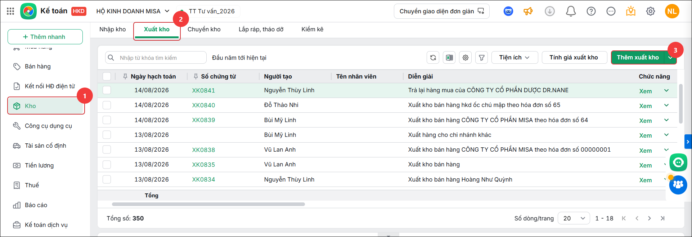Focus the Nhập từ khóa tìm kiếm search field

(156, 58)
